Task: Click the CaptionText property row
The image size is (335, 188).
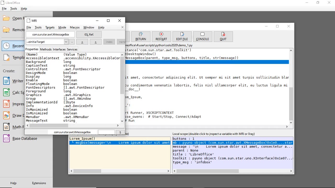Action: [73, 66]
